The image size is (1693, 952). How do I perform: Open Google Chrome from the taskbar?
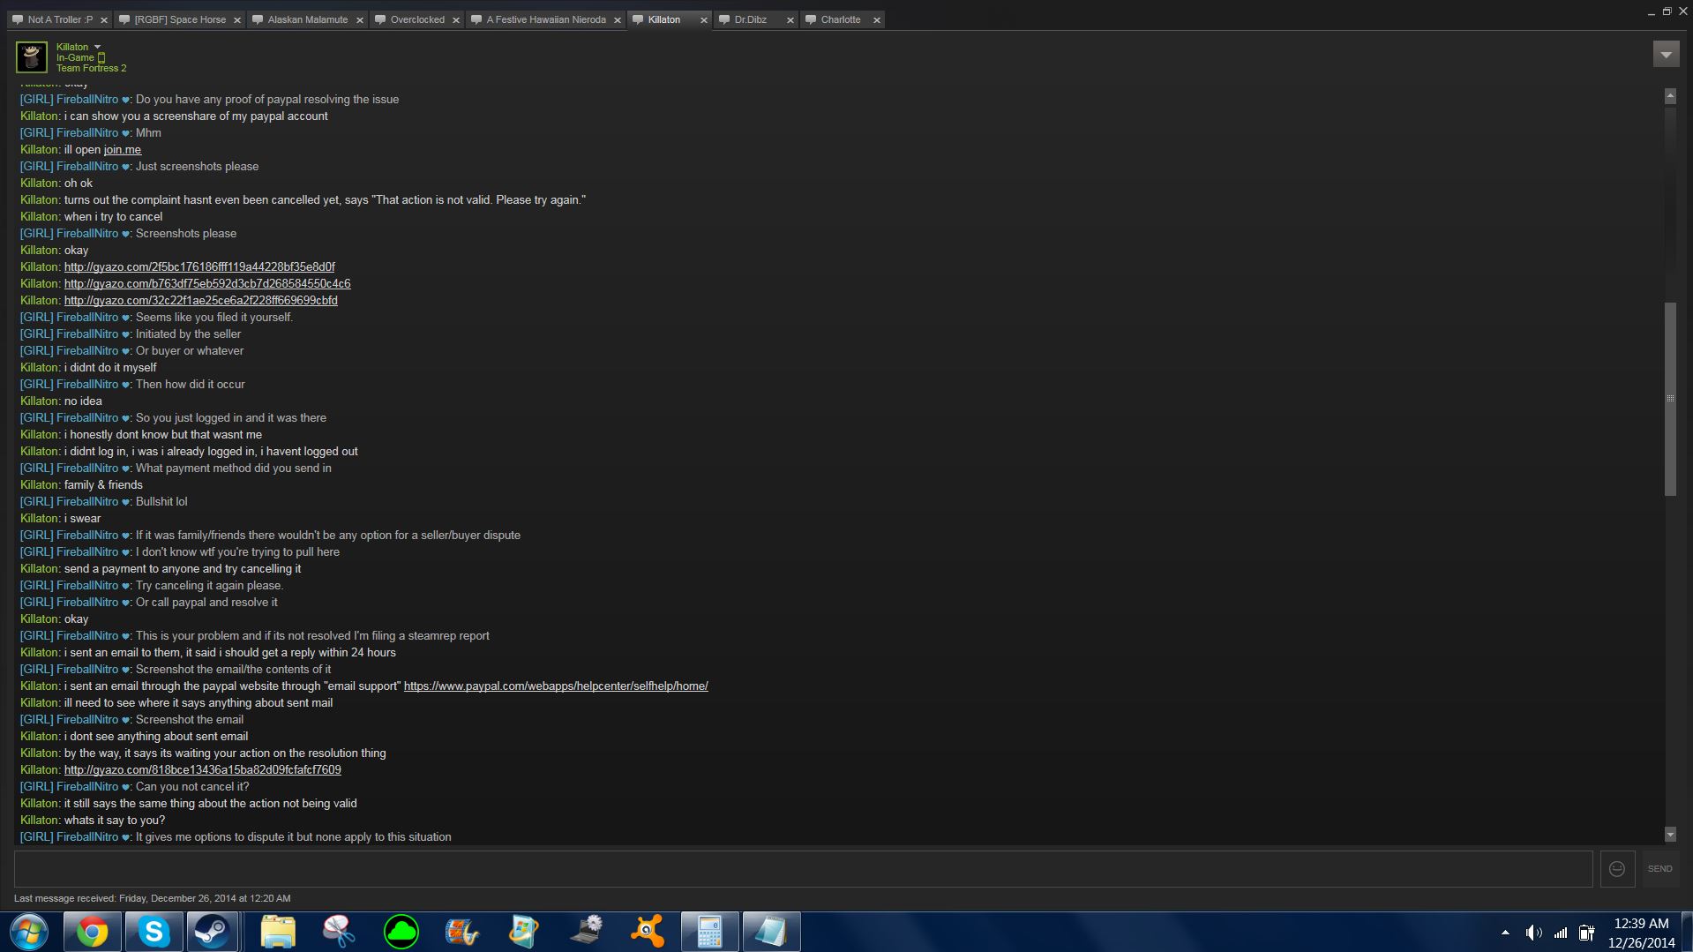click(x=92, y=932)
